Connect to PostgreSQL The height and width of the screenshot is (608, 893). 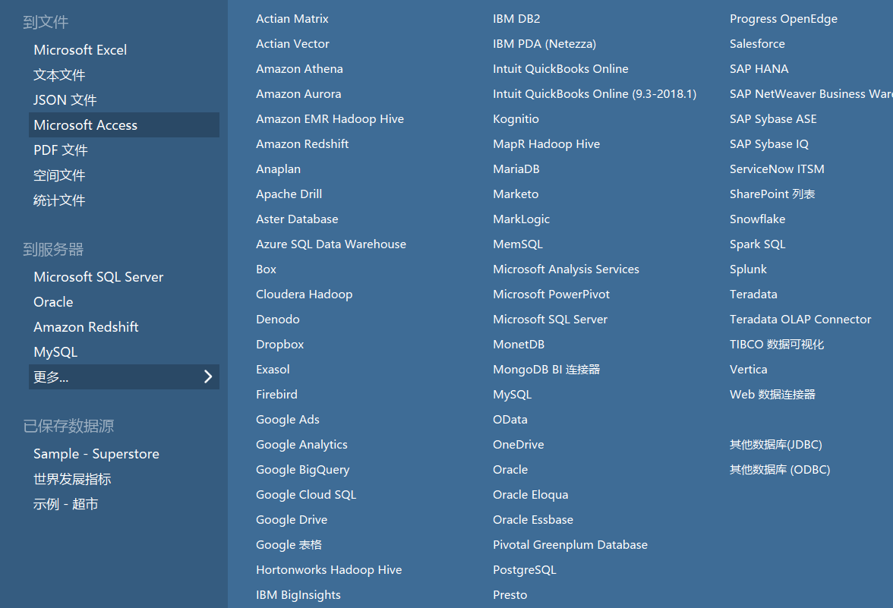click(525, 570)
